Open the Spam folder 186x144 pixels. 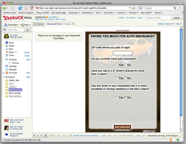tap(11, 52)
